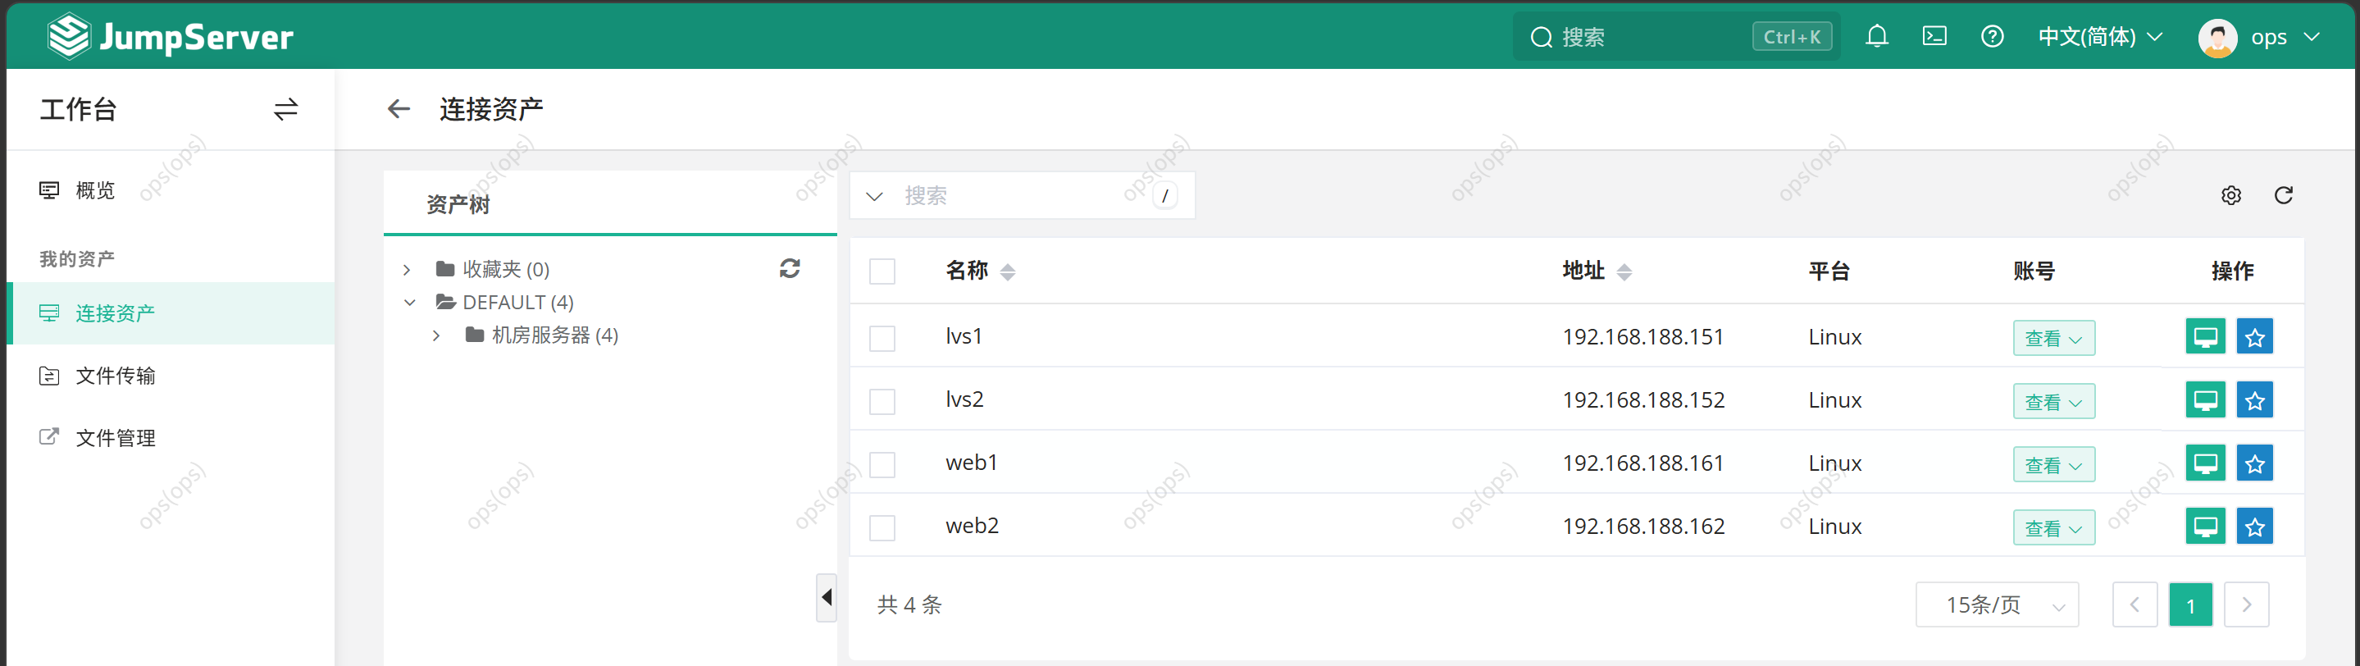Go to previous page
This screenshot has width=2360, height=666.
pyautogui.click(x=2134, y=604)
